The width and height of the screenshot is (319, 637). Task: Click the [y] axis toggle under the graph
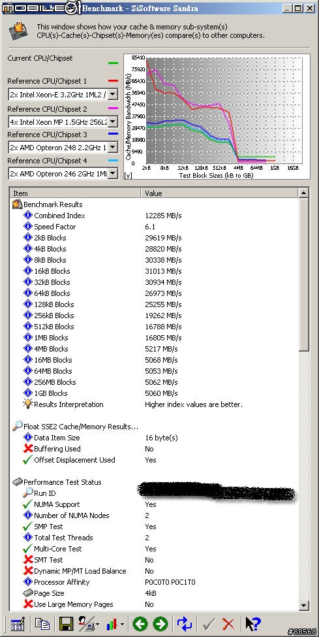pyautogui.click(x=128, y=175)
